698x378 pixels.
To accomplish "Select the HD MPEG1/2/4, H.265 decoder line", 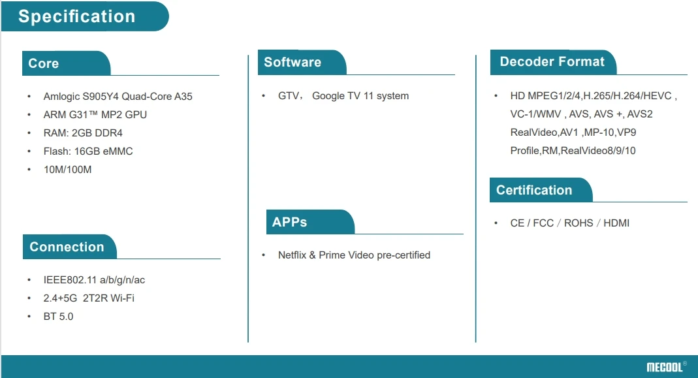I will click(593, 96).
